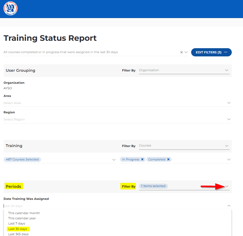
Task: Expand the training status dropdown chevron
Action: 229,160
